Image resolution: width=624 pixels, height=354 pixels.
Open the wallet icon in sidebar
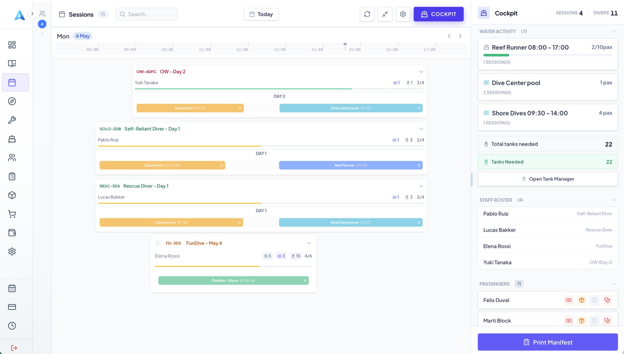pyautogui.click(x=12, y=233)
